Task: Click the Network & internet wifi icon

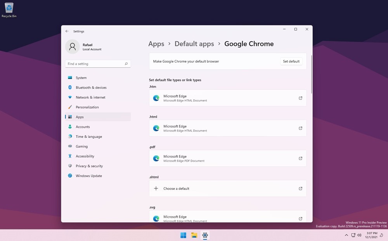Action: pos(70,97)
